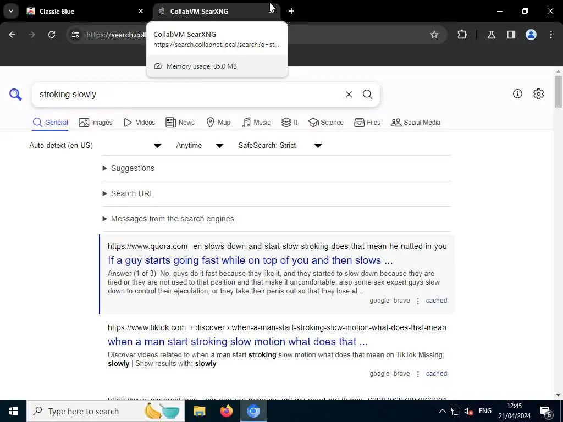Open Chrome Labs flask icon
The image size is (563, 422).
coord(491,35)
